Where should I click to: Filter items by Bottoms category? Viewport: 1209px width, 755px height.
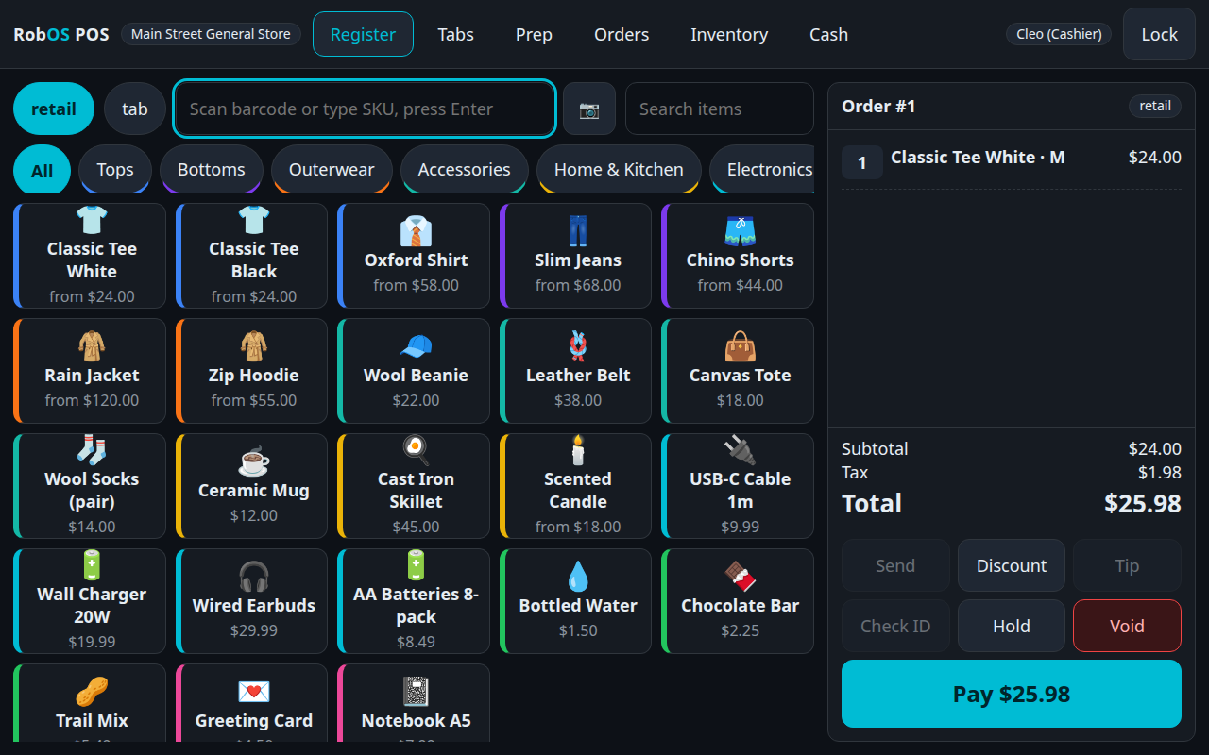tap(212, 170)
